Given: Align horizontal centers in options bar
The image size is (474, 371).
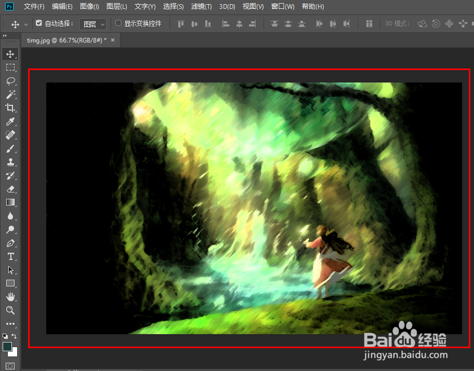Looking at the screenshot, I should [239, 24].
